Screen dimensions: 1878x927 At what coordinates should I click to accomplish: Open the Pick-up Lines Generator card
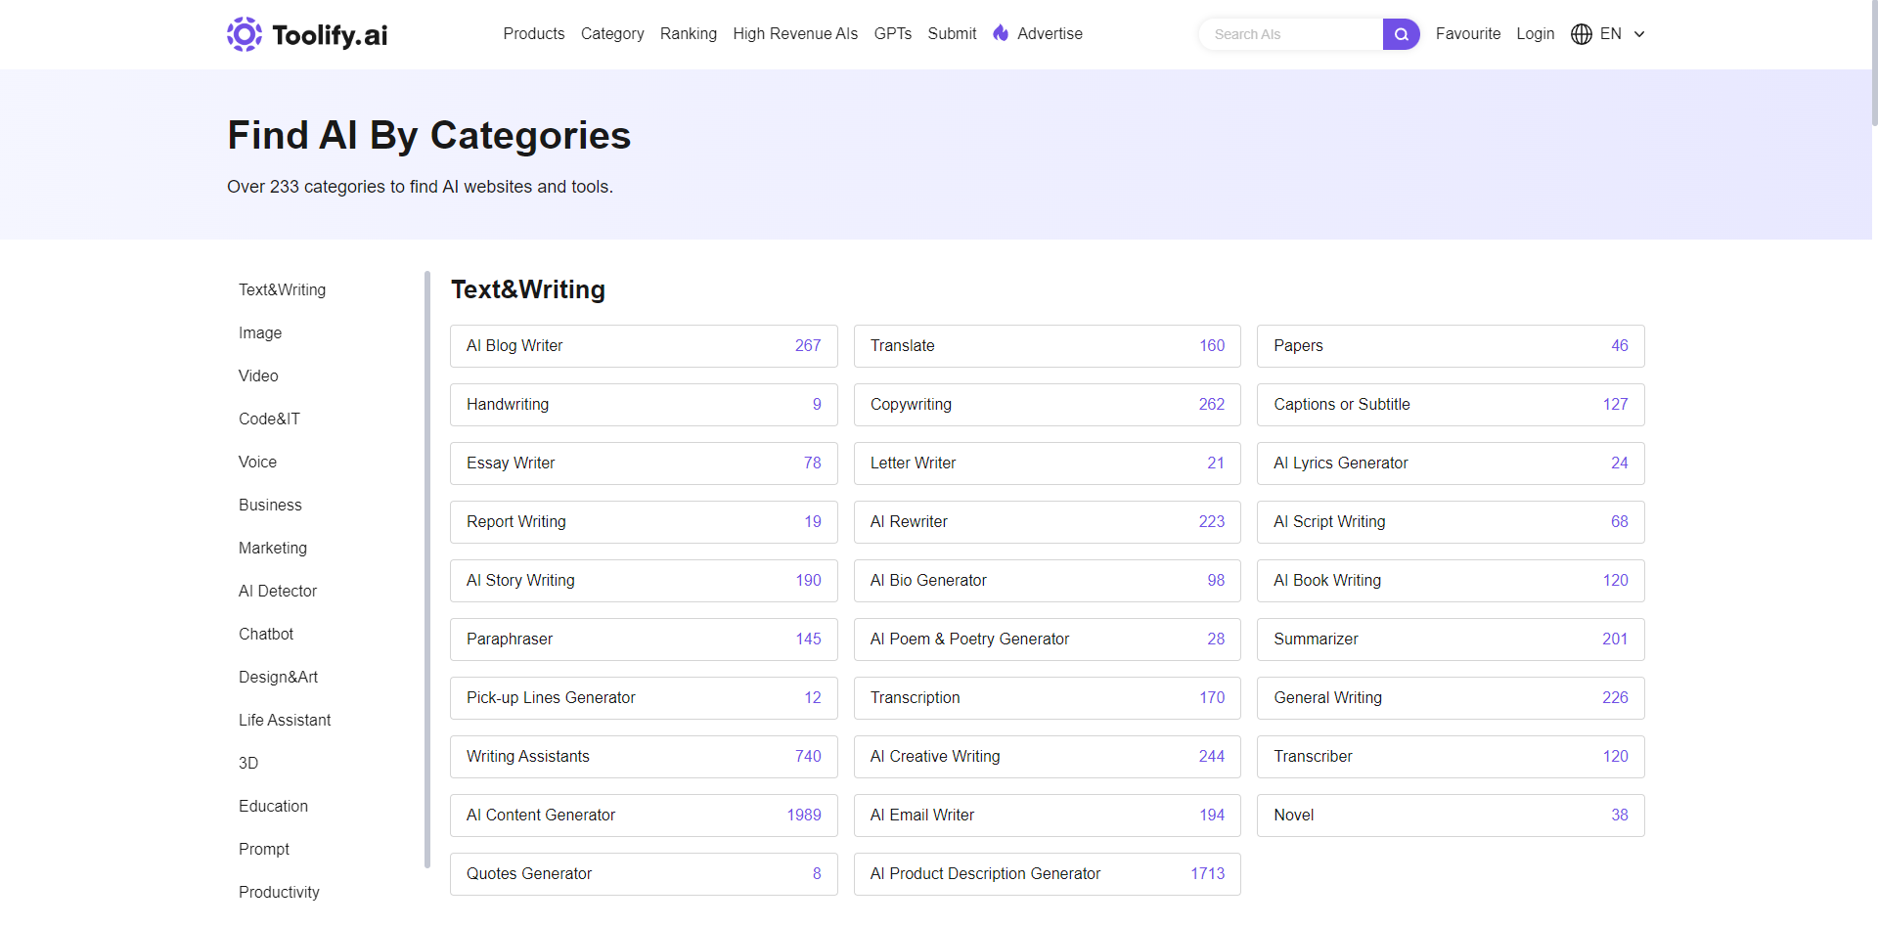coord(644,698)
